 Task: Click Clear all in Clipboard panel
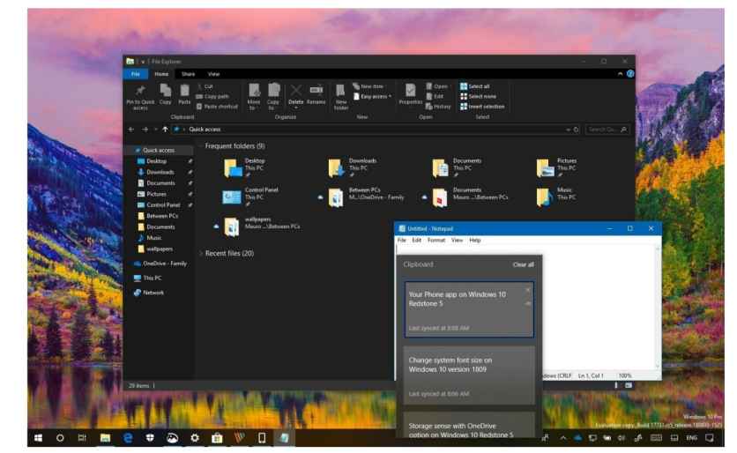(523, 264)
